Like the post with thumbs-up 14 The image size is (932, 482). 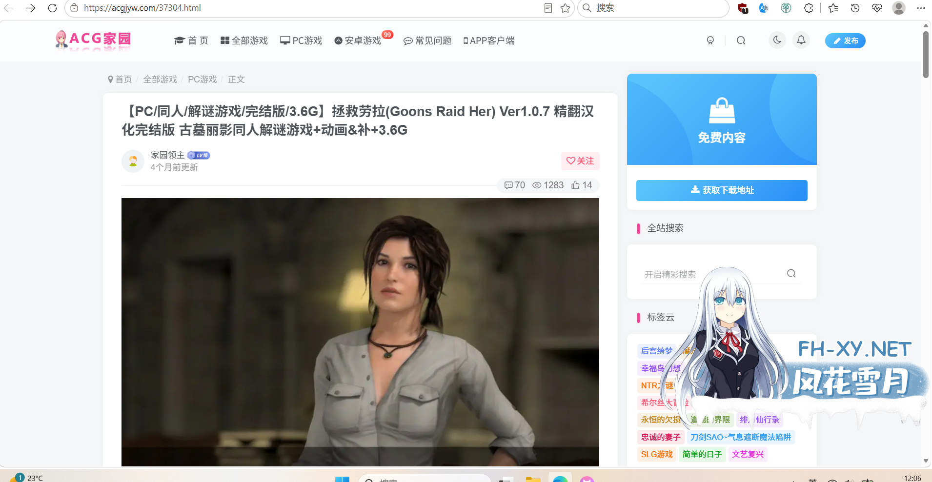click(582, 185)
